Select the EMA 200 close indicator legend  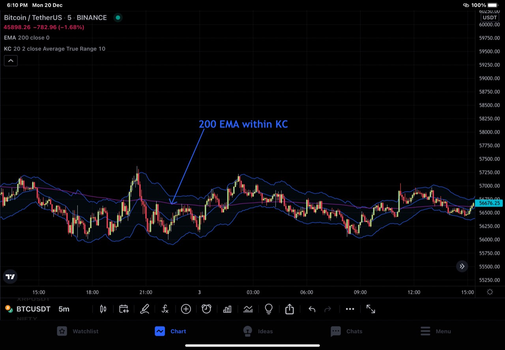[x=27, y=38]
